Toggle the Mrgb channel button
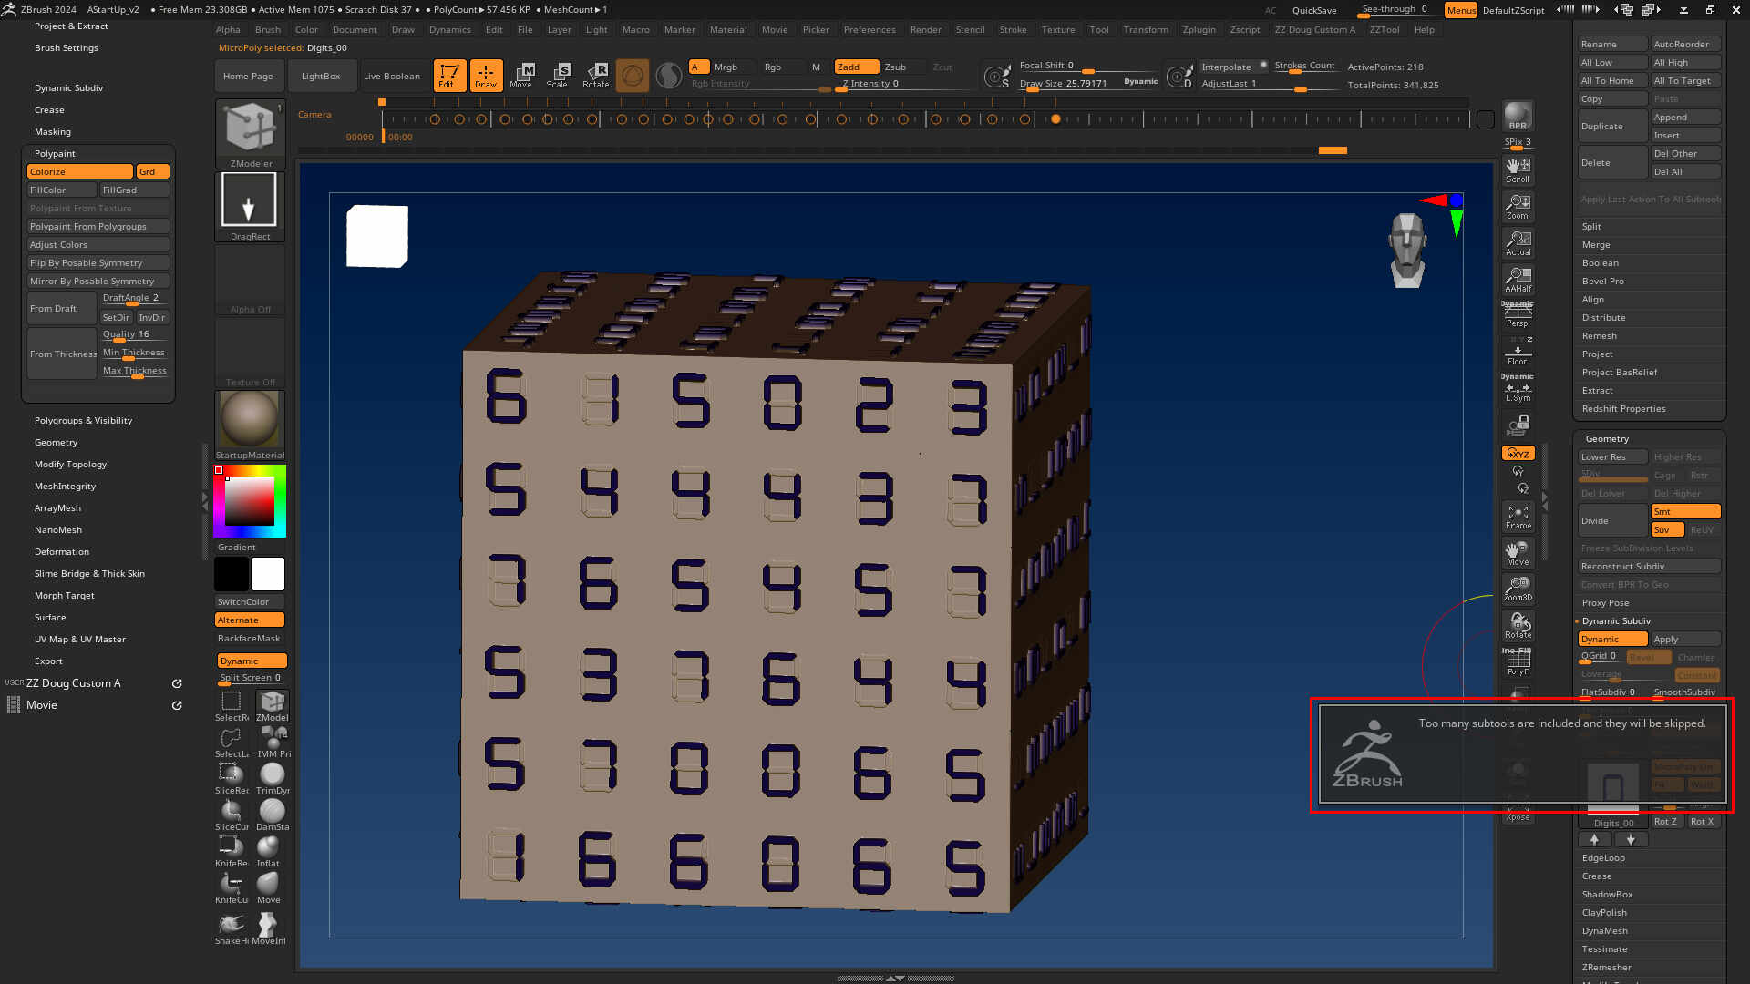This screenshot has height=984, width=1750. coord(732,67)
